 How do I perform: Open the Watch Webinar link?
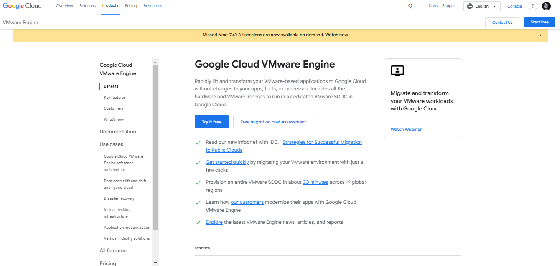click(x=406, y=129)
